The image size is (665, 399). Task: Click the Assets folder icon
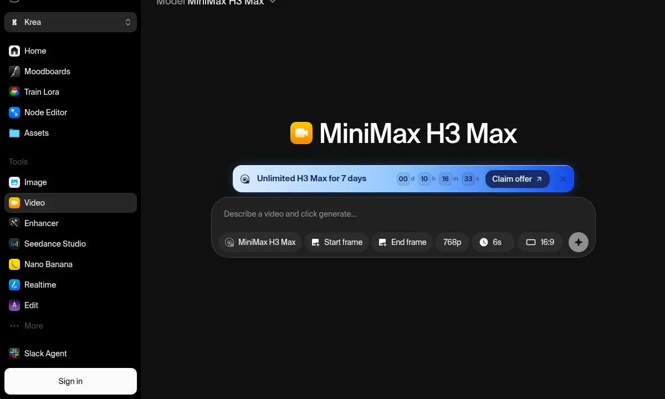14,133
